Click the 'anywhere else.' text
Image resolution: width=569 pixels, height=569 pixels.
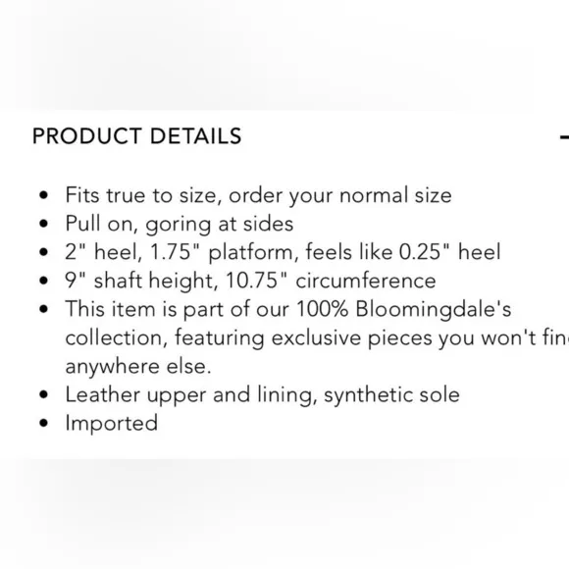click(138, 366)
